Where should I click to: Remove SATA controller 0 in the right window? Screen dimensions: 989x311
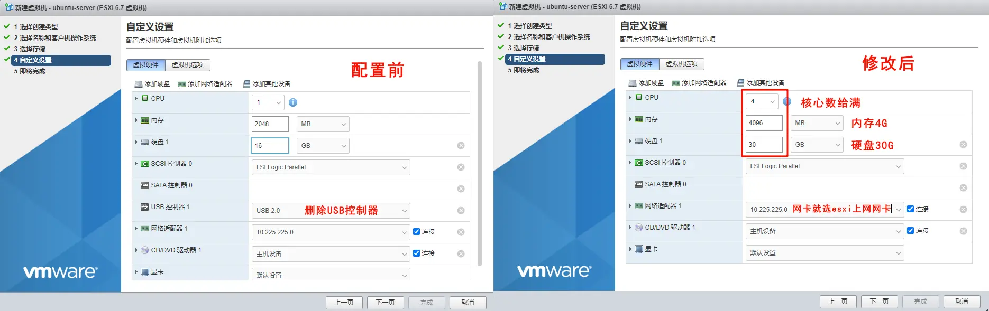(964, 188)
